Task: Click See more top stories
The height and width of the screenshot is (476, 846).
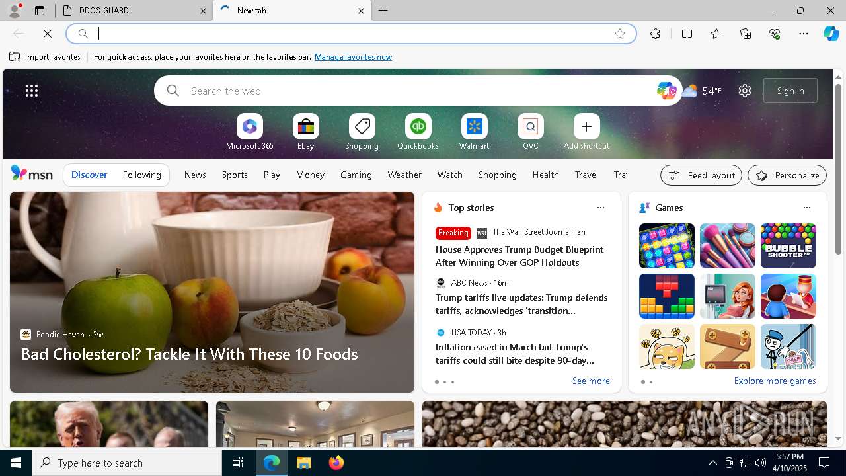Action: 591,381
